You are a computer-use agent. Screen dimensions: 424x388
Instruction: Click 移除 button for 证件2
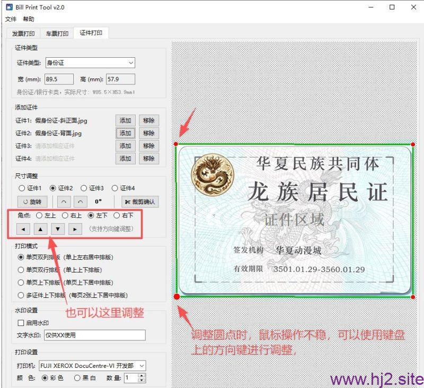click(x=149, y=133)
